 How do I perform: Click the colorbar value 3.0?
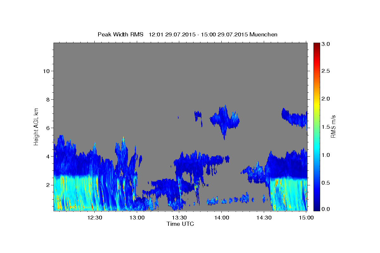tap(326, 44)
